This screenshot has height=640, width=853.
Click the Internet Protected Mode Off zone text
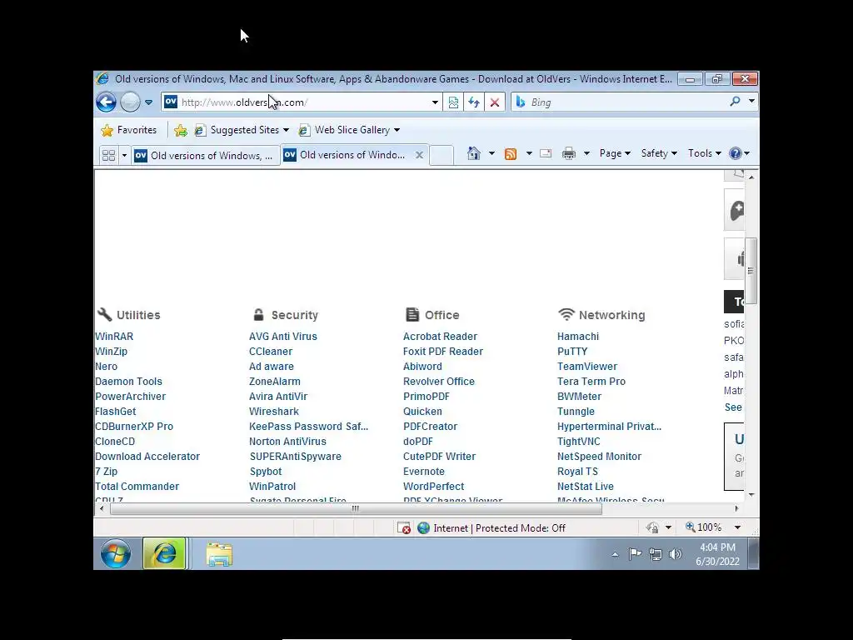(x=499, y=527)
